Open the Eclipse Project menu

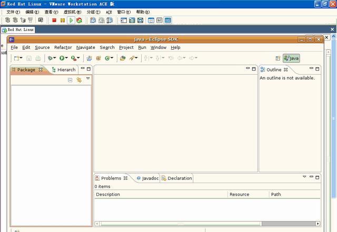pos(126,47)
